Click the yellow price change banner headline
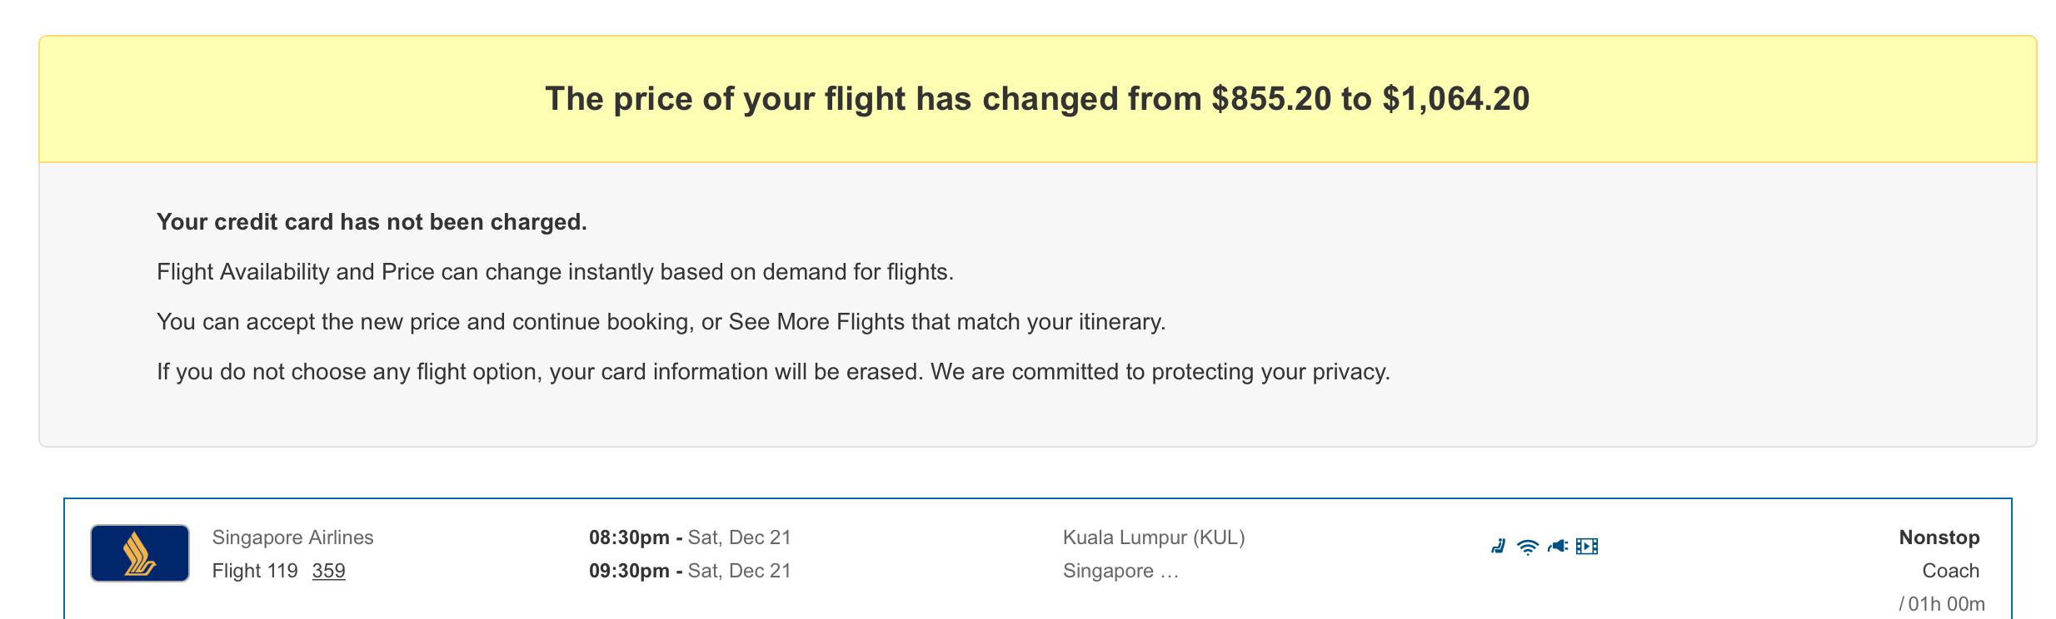This screenshot has width=2056, height=619. click(1037, 99)
